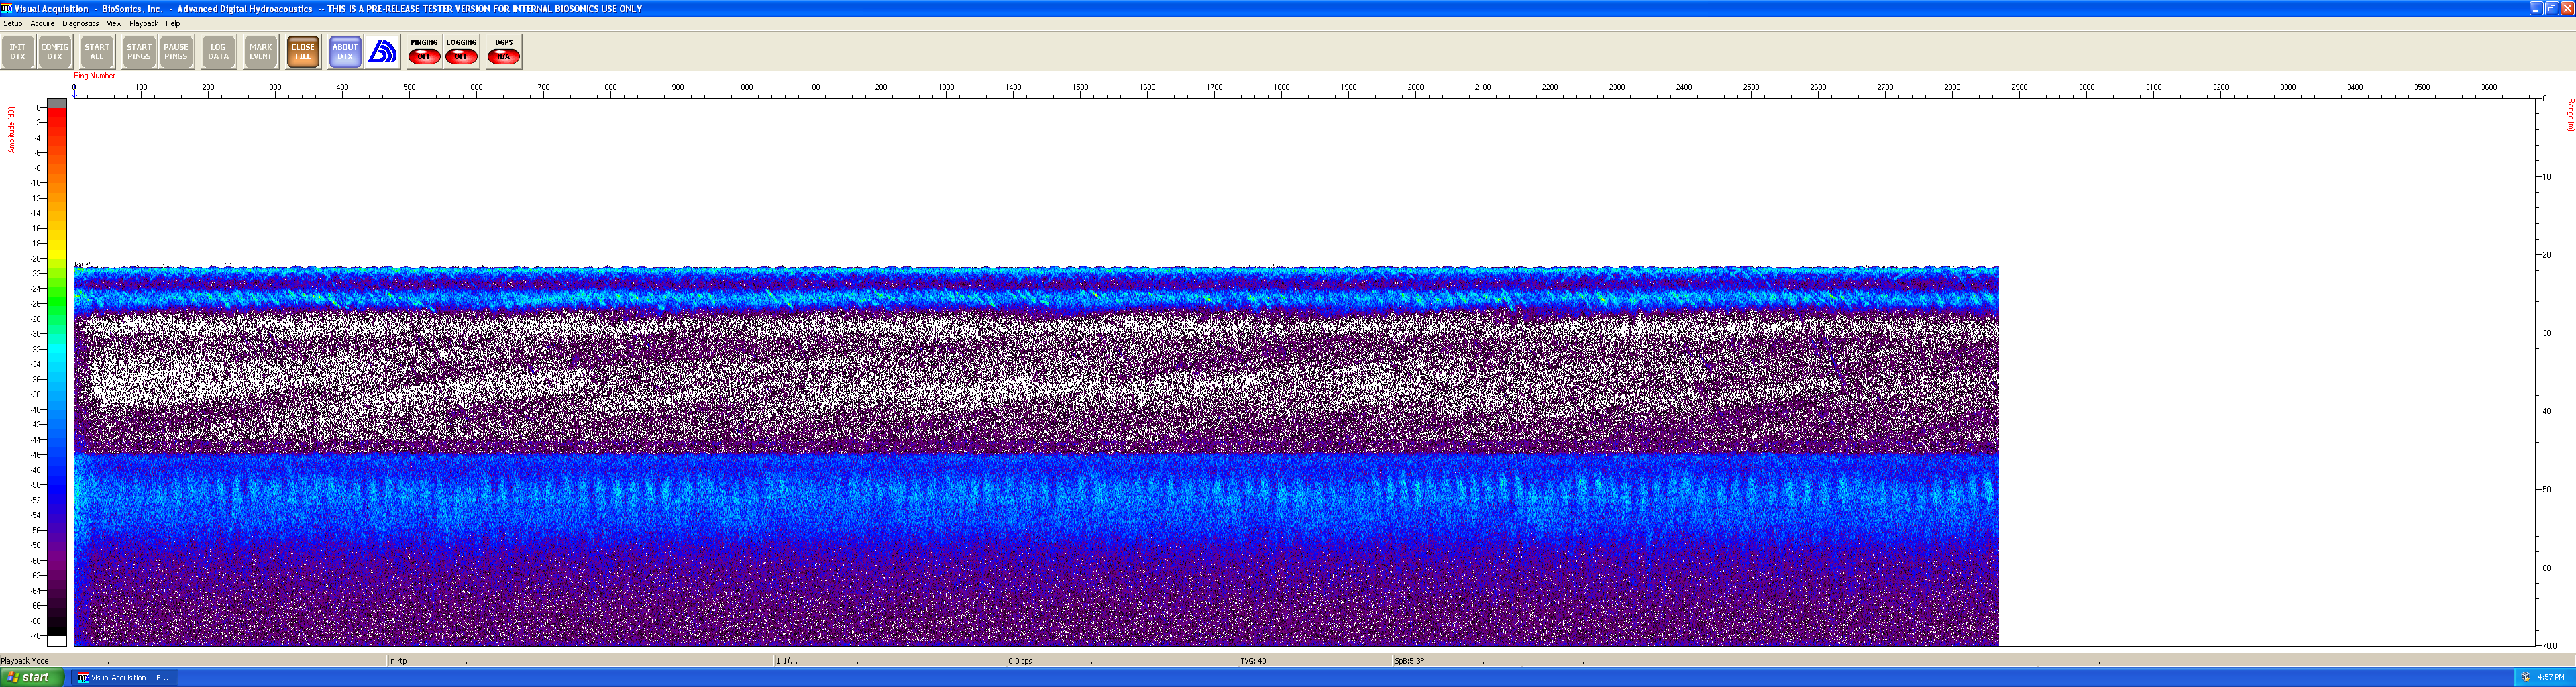This screenshot has height=687, width=2576.
Task: Click the DTX application icon in title bar
Action: coord(7,8)
